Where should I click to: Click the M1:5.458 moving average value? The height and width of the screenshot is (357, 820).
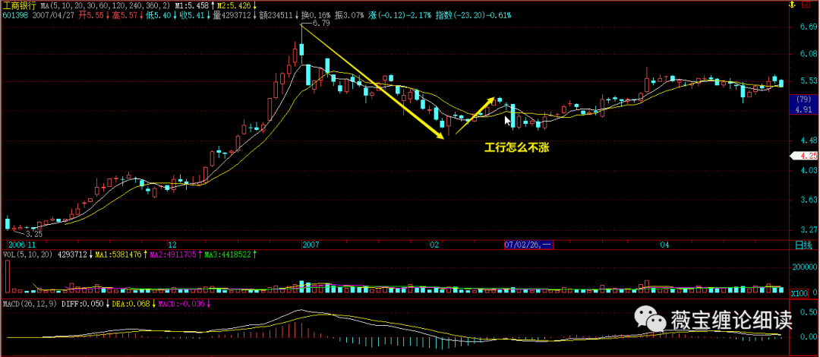192,5
